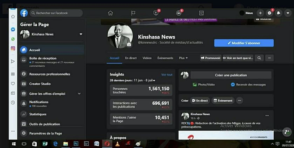Click Voir tout in Insights
Image resolution: width=294 pixels, height=148 pixels.
[167, 75]
